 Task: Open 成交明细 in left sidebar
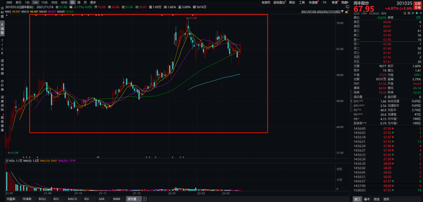pyautogui.click(x=2, y=67)
